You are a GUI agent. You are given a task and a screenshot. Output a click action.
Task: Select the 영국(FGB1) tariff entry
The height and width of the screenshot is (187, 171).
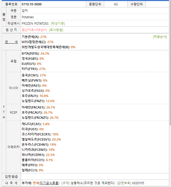coord(33,59)
